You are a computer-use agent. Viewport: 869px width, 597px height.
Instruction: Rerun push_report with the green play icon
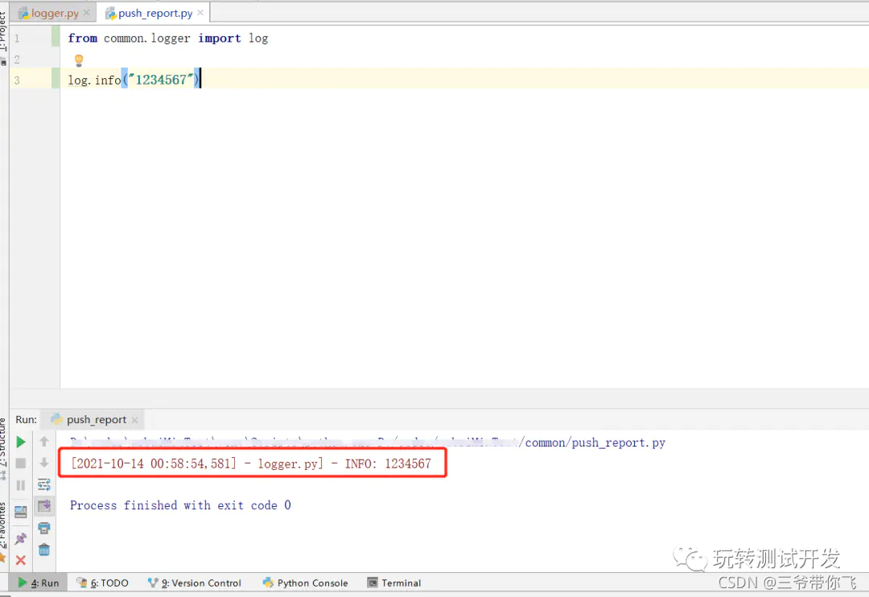click(x=20, y=442)
